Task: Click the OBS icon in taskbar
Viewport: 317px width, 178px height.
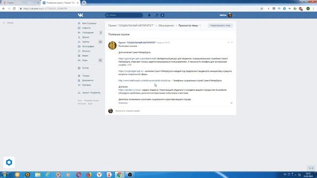Action: pos(130,175)
